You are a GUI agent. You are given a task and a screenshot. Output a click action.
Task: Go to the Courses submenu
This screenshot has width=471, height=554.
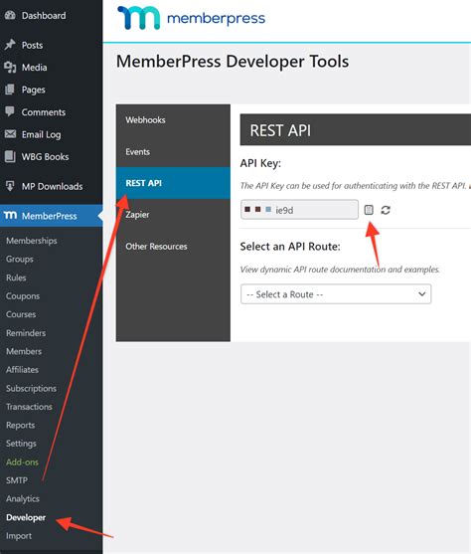21,314
